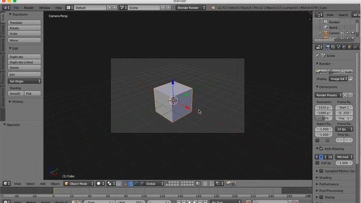Open the viewport Select menu
The height and width of the screenshot is (203, 361).
30,184
